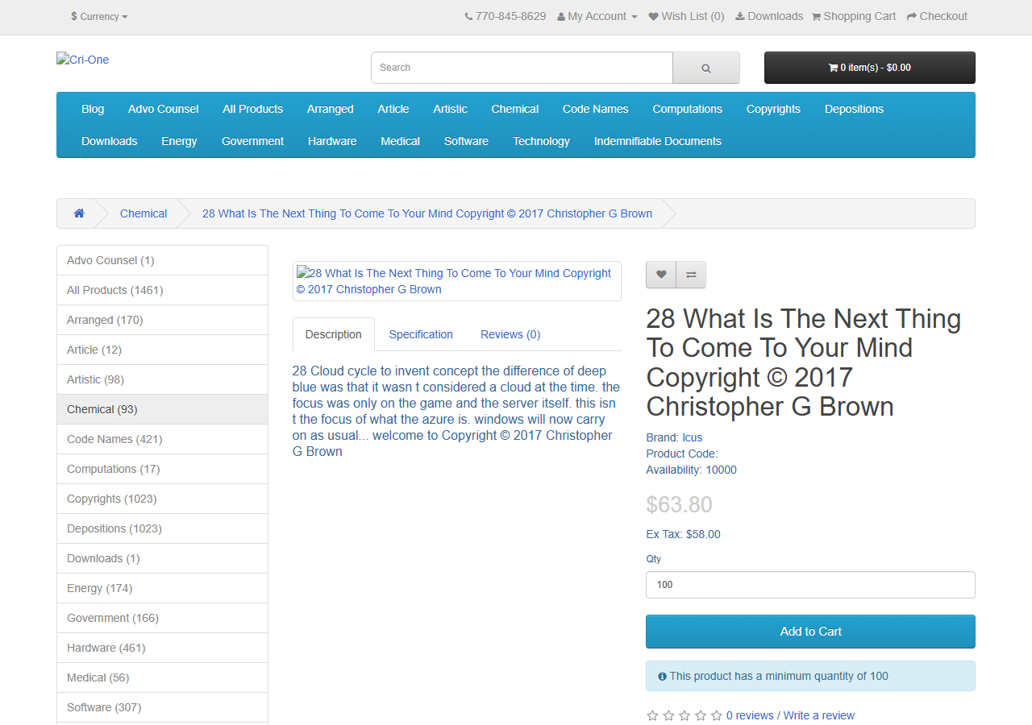The height and width of the screenshot is (725, 1032).
Task: Click the first review star
Action: [652, 715]
